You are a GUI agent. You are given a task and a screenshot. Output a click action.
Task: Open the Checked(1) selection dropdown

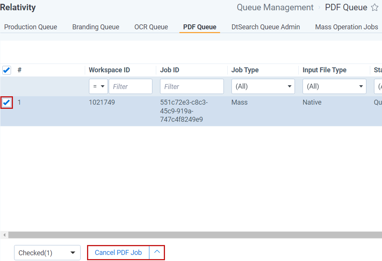click(47, 253)
